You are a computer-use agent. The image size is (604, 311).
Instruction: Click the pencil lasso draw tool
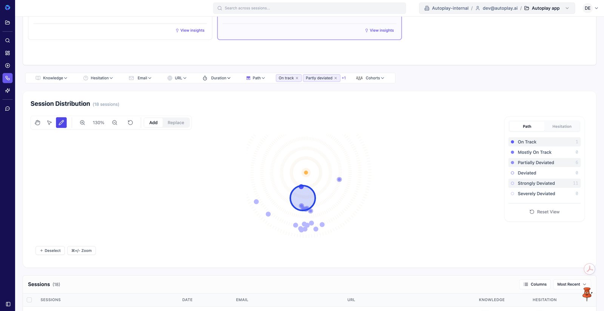(x=61, y=123)
